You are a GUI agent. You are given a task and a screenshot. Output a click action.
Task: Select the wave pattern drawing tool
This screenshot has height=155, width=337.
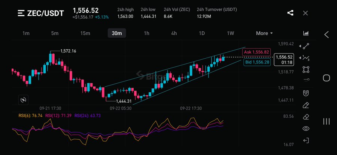(x=306, y=58)
